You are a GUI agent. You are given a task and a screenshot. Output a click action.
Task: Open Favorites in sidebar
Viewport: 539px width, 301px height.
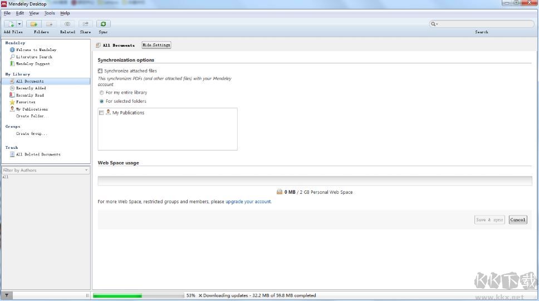pos(26,102)
